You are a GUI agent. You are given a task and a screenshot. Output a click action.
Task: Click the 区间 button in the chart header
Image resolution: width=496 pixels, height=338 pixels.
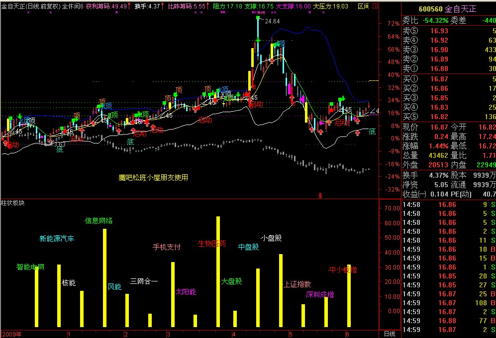363,6
